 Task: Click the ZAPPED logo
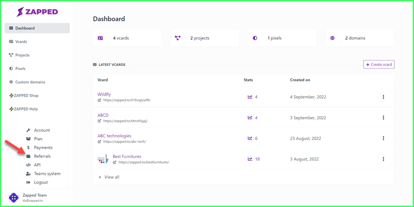click(x=37, y=12)
